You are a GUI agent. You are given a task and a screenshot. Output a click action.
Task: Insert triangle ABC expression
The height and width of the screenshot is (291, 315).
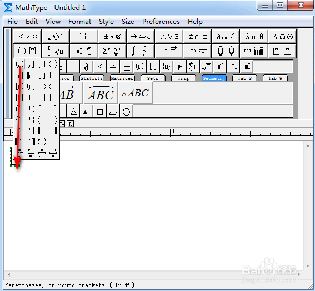pos(136,93)
